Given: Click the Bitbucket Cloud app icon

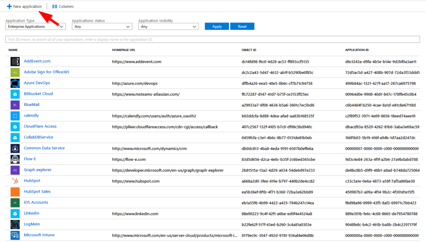Looking at the screenshot, I should click(x=15, y=94).
